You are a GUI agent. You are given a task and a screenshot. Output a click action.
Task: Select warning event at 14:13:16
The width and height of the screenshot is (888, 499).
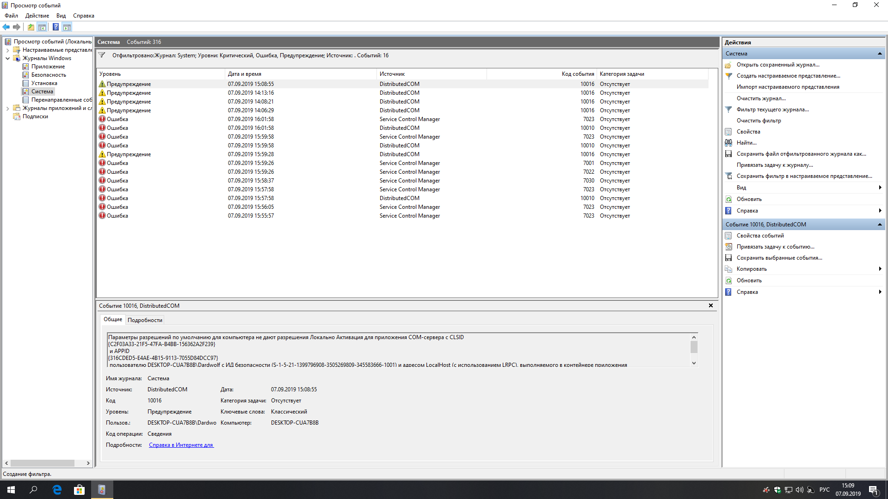pos(402,93)
